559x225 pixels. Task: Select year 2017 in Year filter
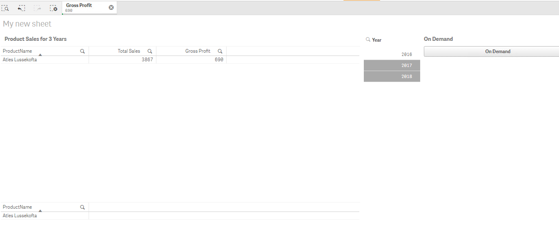click(392, 65)
